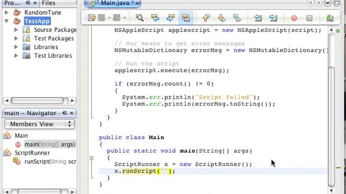
Task: Collapse the TestApp project node
Action: click(6, 21)
